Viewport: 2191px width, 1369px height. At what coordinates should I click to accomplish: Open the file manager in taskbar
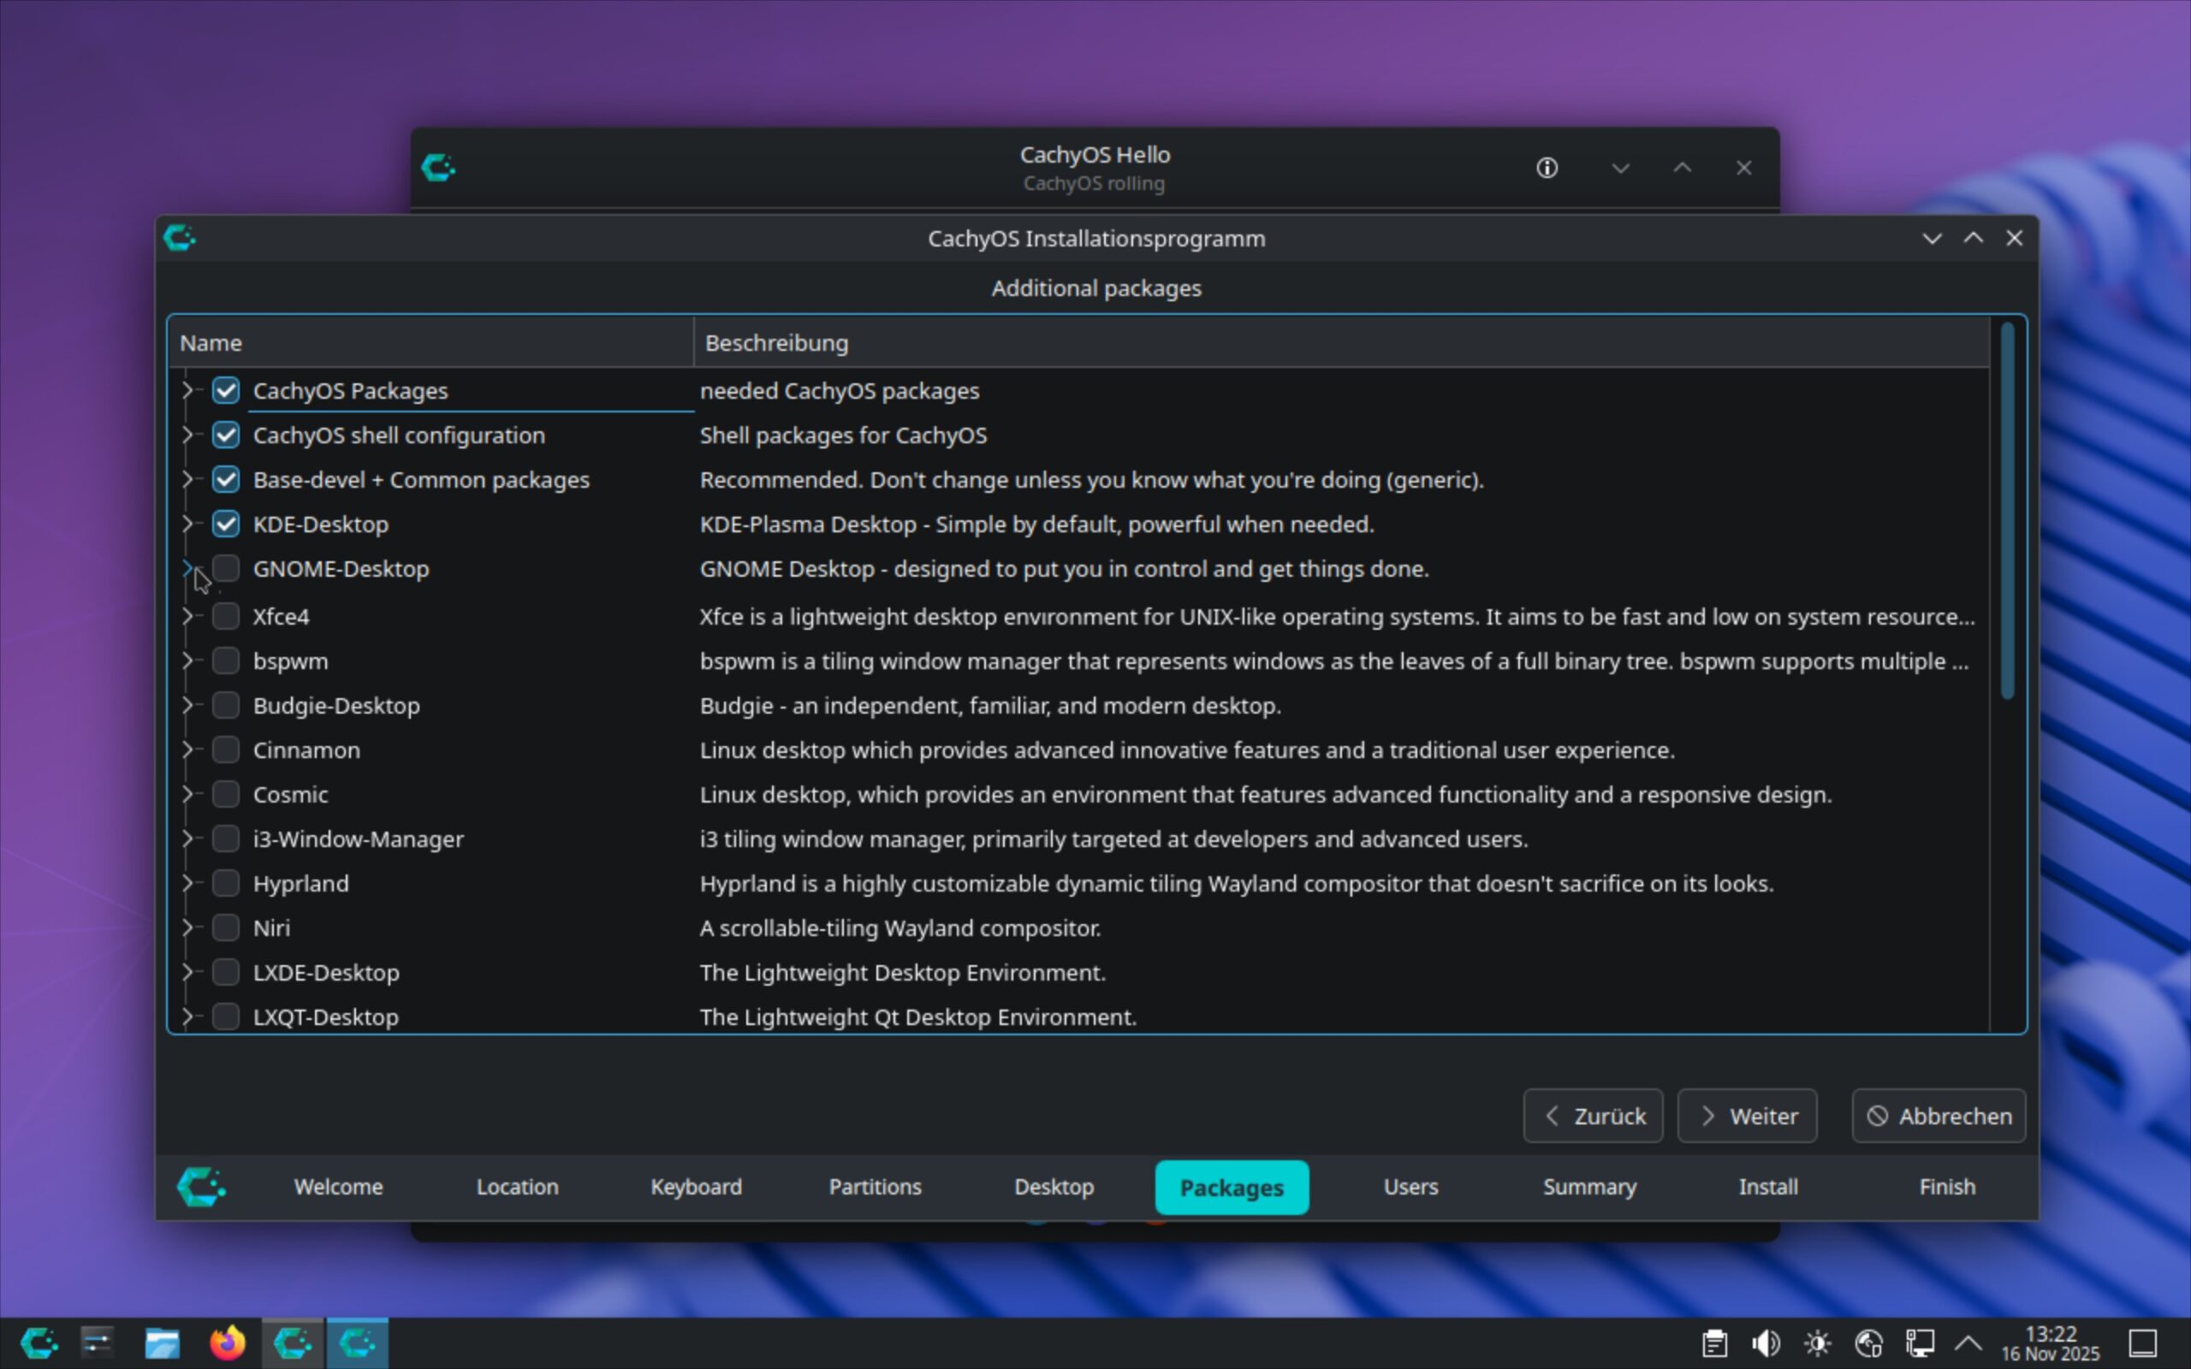pos(162,1342)
